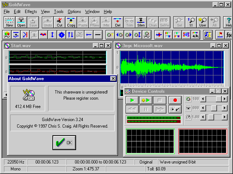Open the bandpass/stop filter icon
This screenshot has height=174, width=233.
tap(177, 35)
